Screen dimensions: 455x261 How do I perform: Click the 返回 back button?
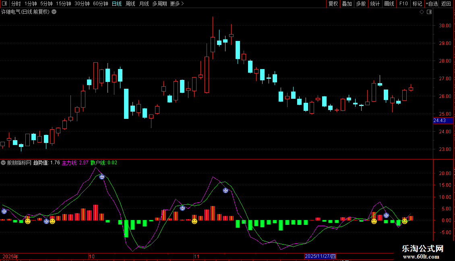click(446, 4)
